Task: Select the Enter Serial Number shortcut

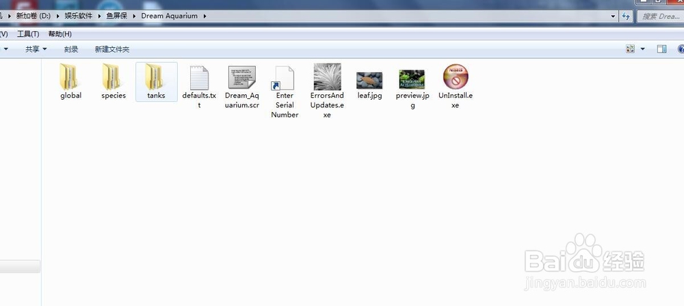Action: [285, 92]
